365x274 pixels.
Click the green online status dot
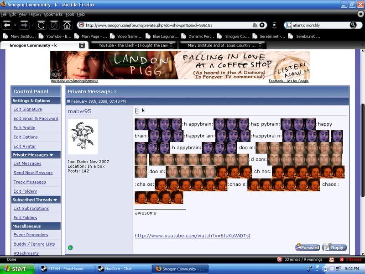coord(71,248)
